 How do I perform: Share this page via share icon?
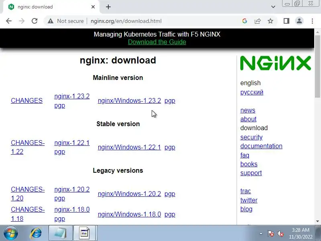coord(258,21)
